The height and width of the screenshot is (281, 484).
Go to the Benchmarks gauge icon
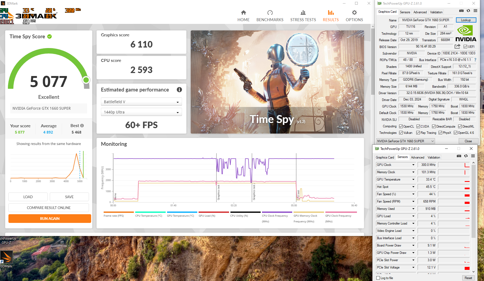270,12
